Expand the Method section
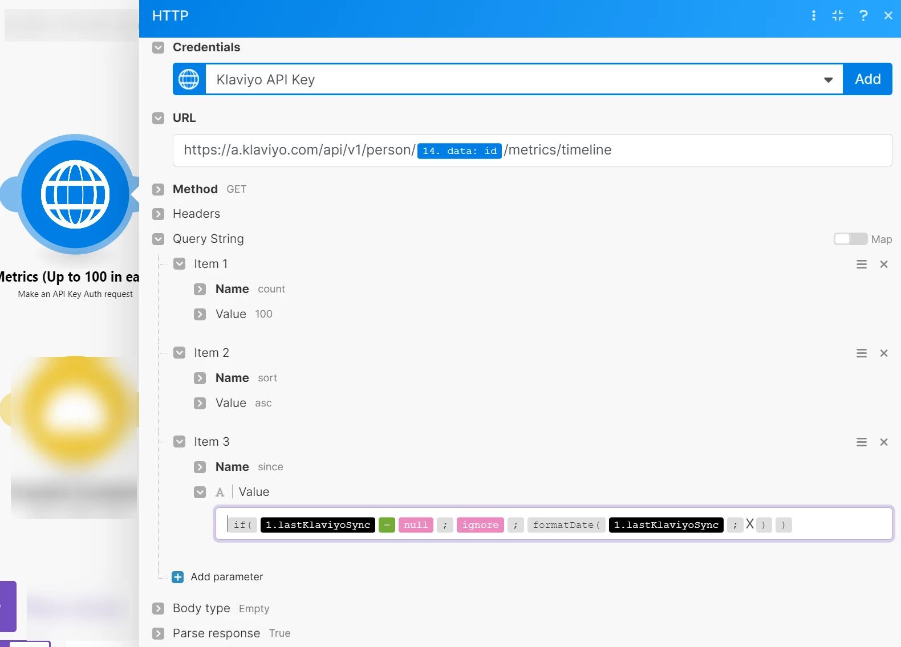Image resolution: width=901 pixels, height=647 pixels. (159, 189)
